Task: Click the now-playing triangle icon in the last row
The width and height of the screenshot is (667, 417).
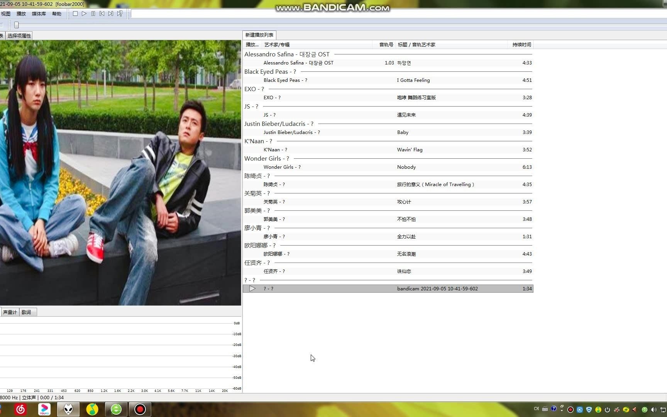Action: [x=252, y=288]
